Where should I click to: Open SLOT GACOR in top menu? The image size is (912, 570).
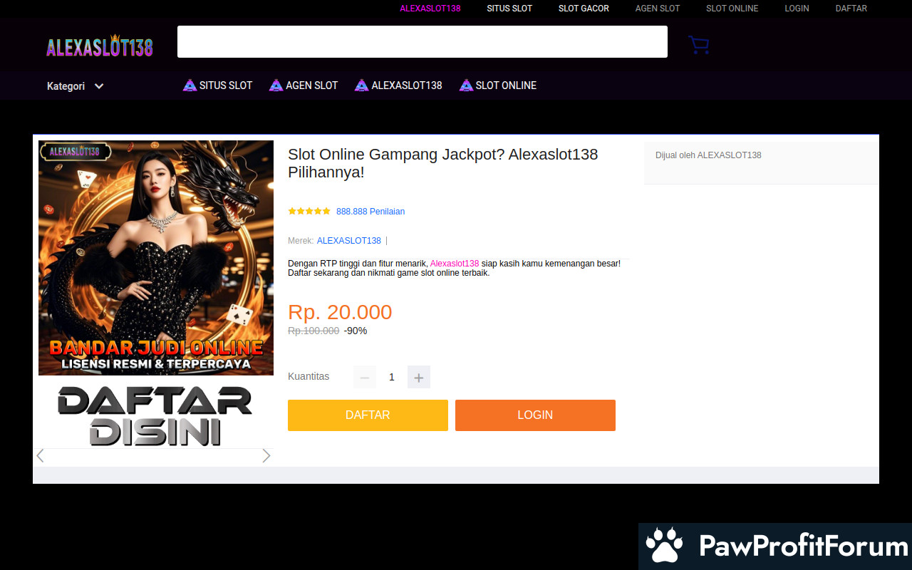point(584,9)
